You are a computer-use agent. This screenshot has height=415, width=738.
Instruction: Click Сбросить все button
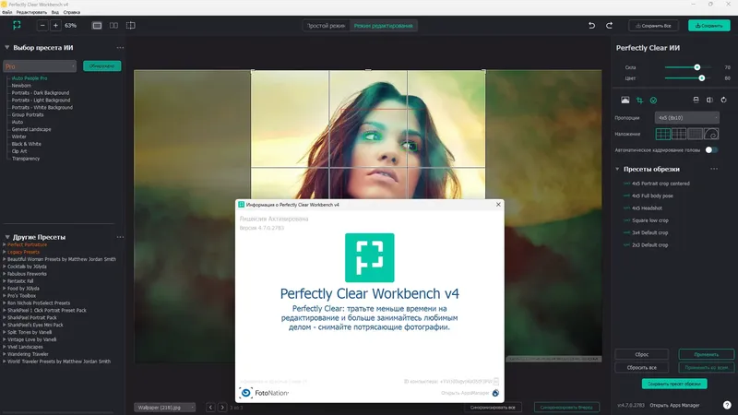click(x=641, y=367)
